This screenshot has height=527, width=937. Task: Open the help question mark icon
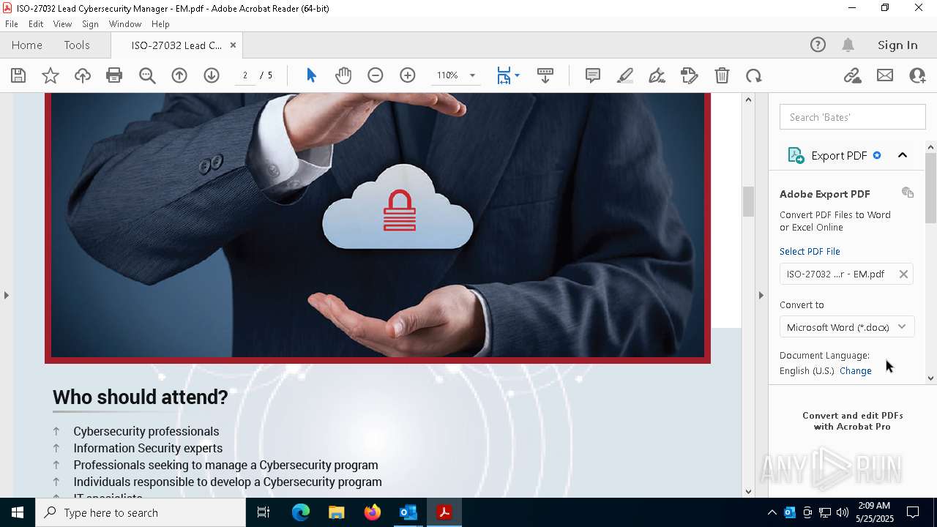click(818, 45)
